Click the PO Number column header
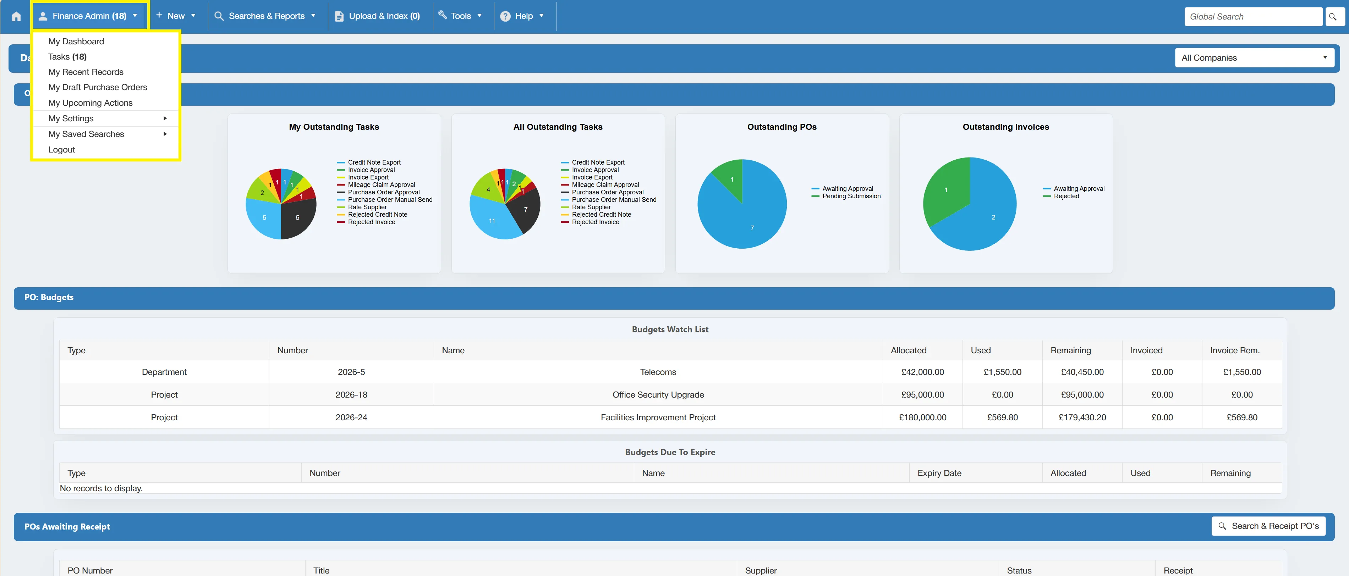Image resolution: width=1349 pixels, height=576 pixels. (90, 570)
